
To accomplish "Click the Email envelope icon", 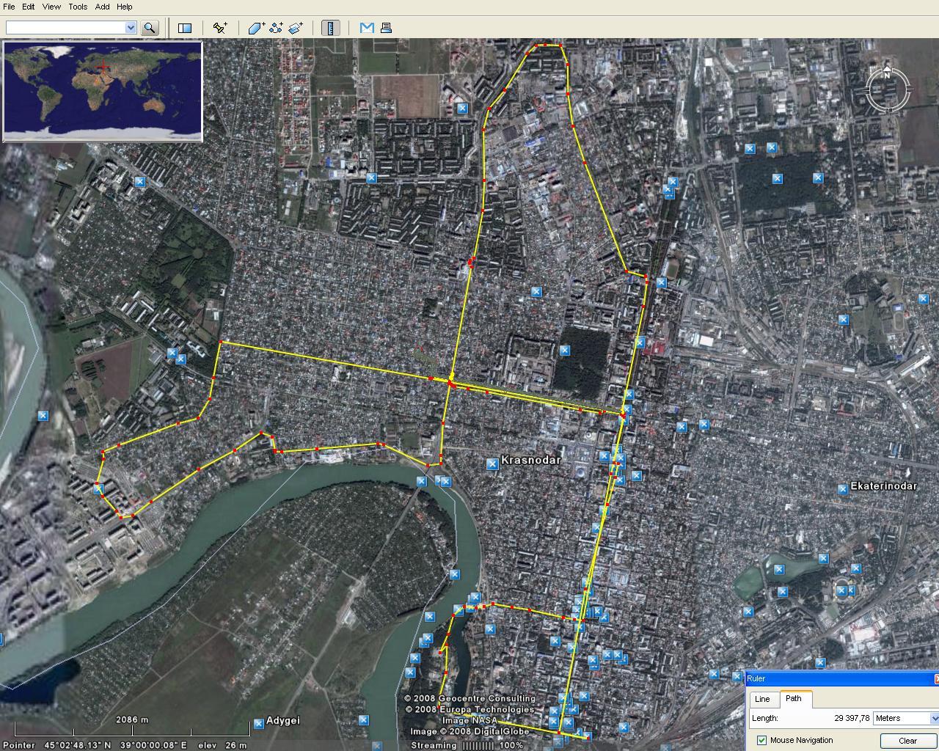I will tap(367, 28).
